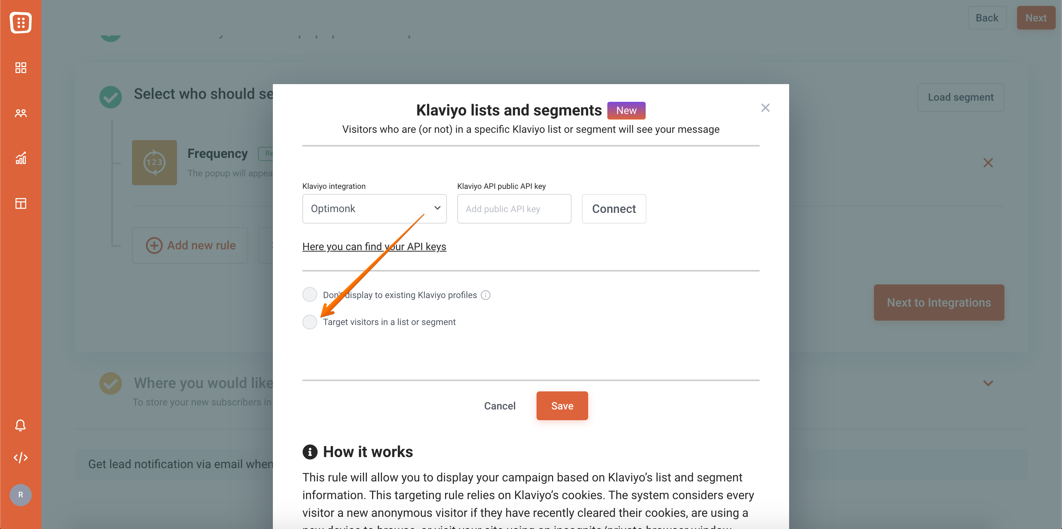Screen dimensions: 1062x529
Task: Remove the Frequency rule with X icon
Action: (988, 163)
